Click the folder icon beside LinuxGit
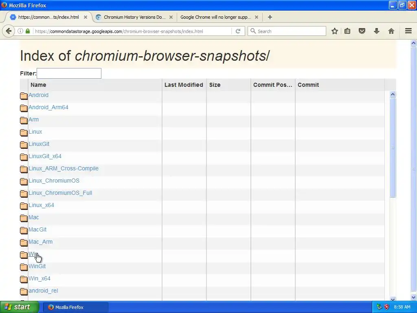417x313 pixels. pos(24,145)
